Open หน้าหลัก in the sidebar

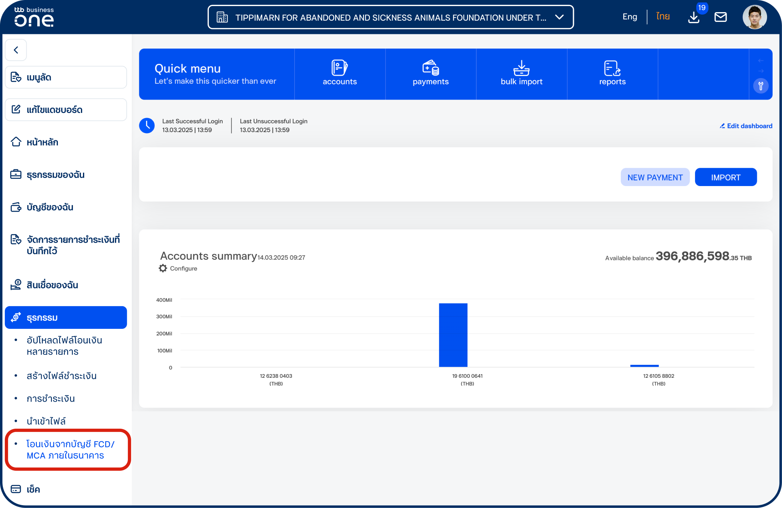pos(42,142)
